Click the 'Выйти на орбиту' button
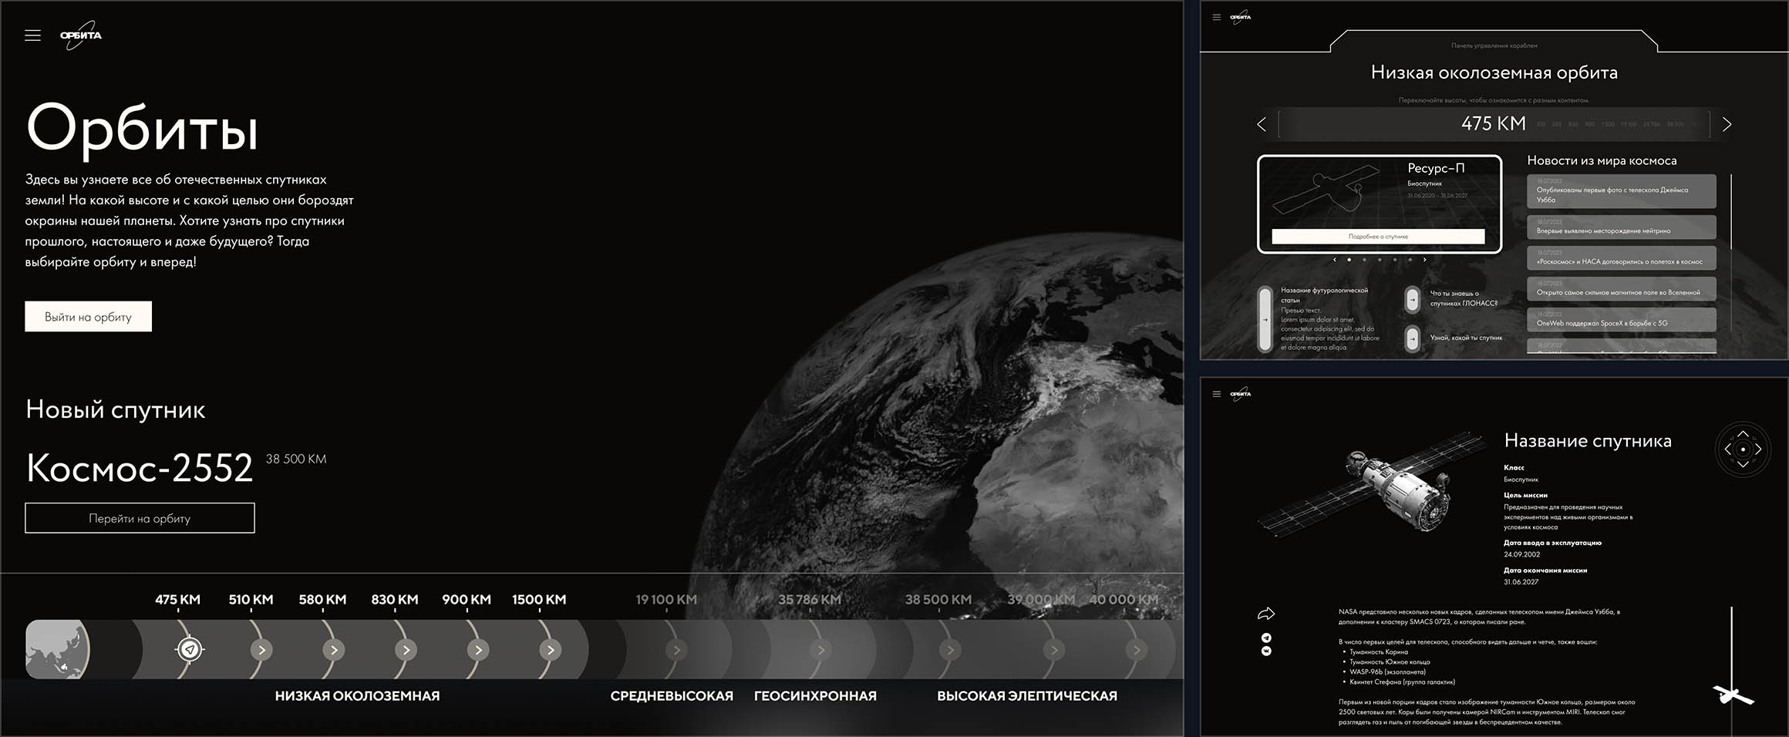 [88, 317]
